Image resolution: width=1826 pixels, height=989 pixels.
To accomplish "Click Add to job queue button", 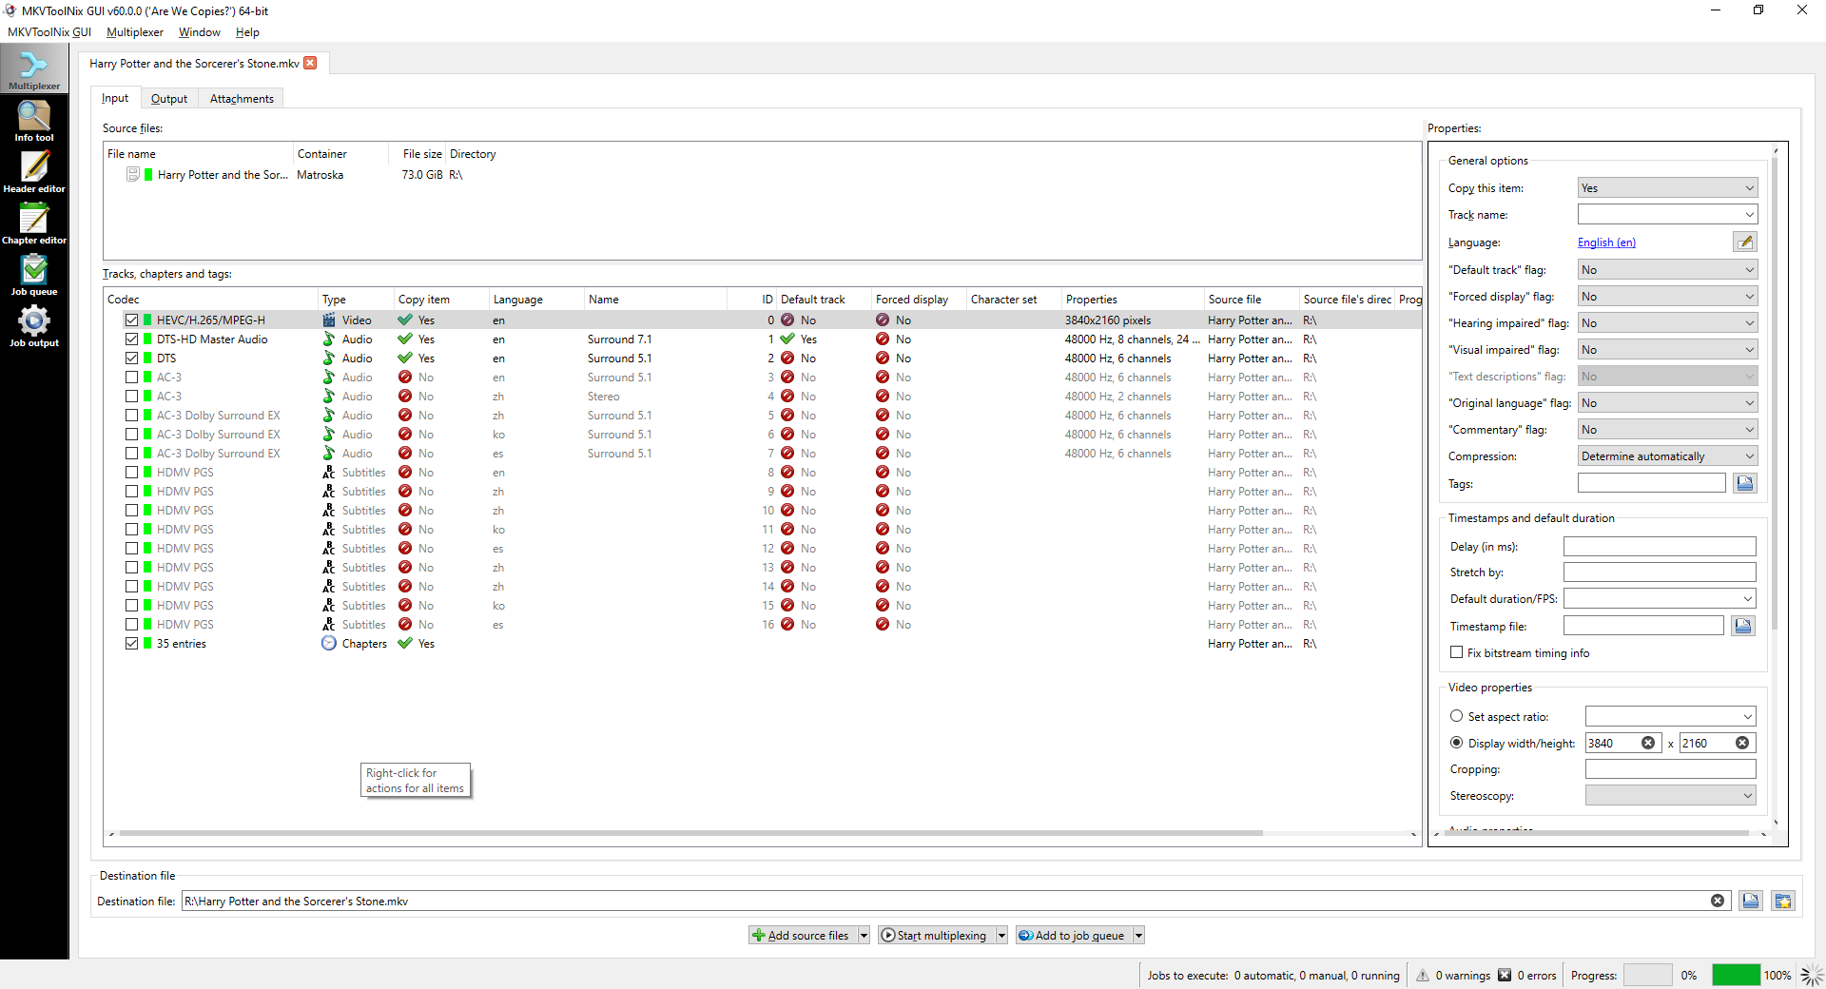I will pyautogui.click(x=1075, y=936).
